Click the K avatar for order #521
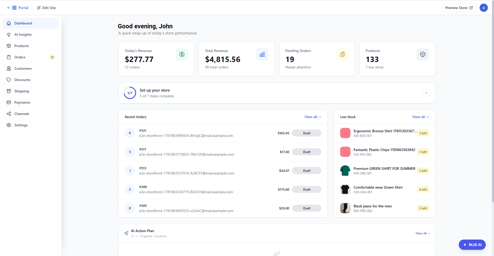 (x=130, y=133)
